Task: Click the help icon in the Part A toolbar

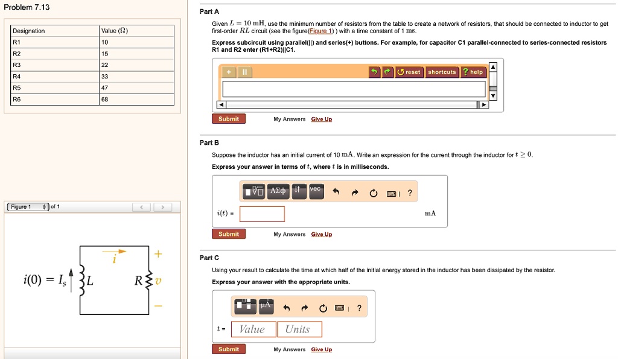Action: (x=473, y=72)
